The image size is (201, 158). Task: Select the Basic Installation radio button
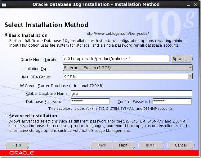(x=6, y=35)
